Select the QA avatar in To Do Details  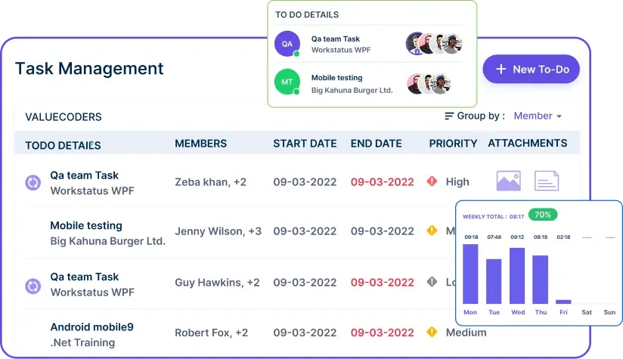click(287, 44)
